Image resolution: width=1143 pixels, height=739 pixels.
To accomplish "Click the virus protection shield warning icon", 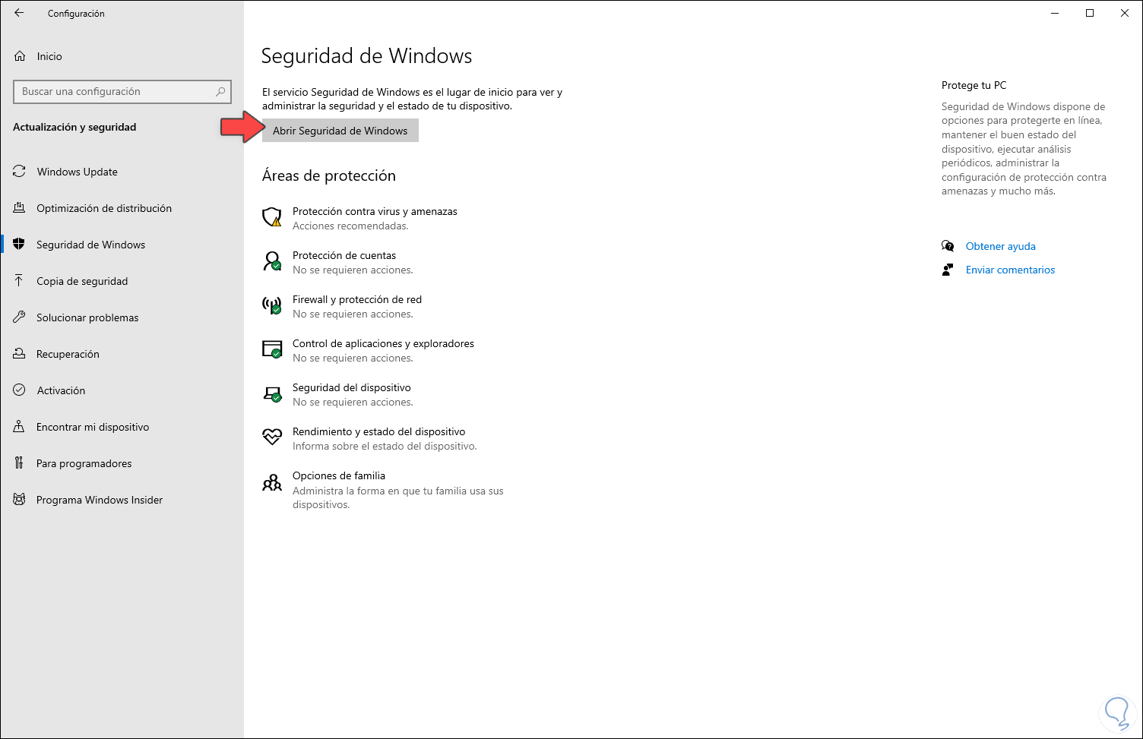I will (272, 217).
